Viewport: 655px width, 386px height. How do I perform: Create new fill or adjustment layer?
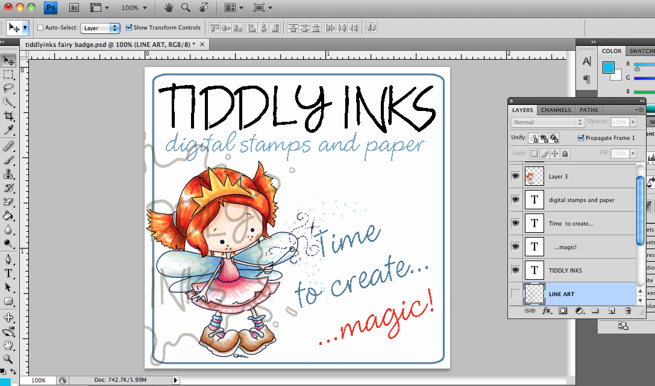tap(580, 311)
